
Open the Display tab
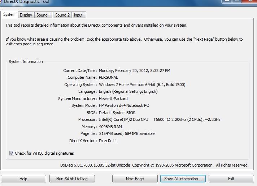tap(26, 15)
